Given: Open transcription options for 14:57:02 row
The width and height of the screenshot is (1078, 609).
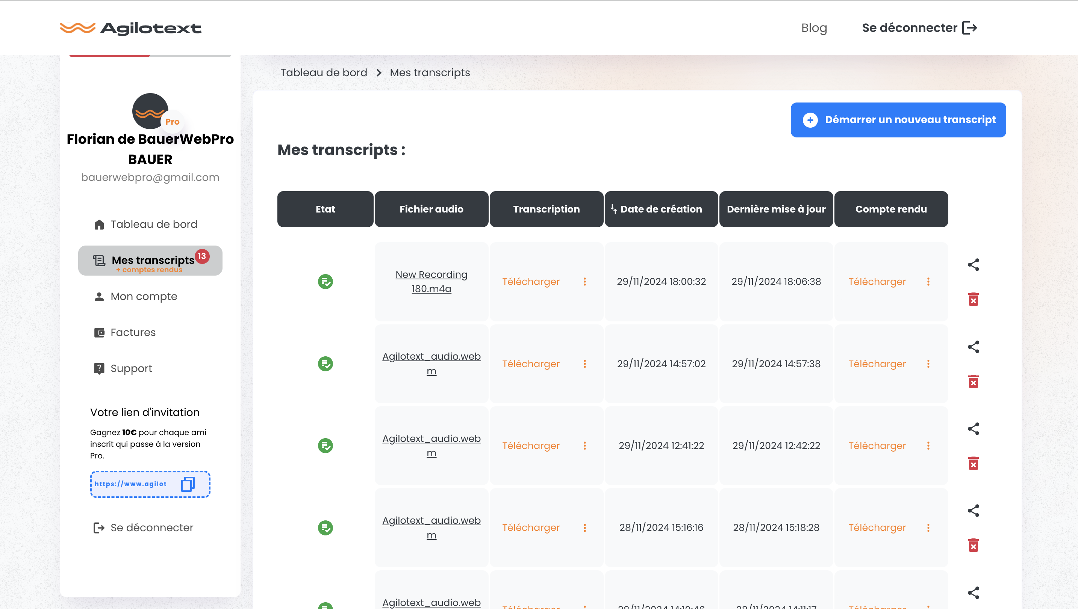Looking at the screenshot, I should (x=585, y=364).
